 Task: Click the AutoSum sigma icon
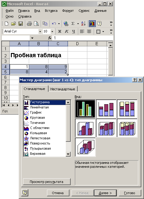coord(73,24)
